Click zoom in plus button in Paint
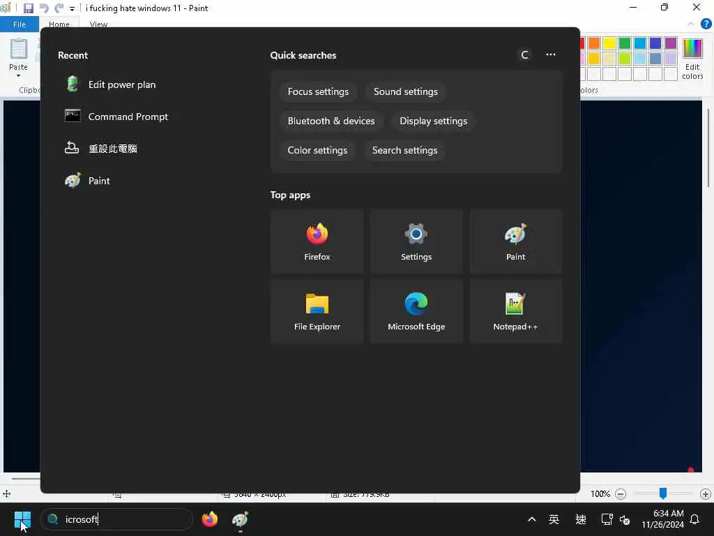 coord(706,494)
